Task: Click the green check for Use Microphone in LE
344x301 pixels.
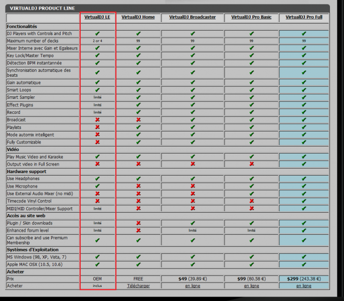Action: coord(97,186)
